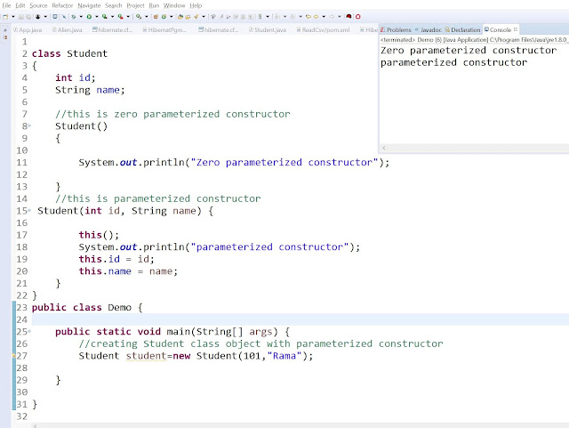Click the Debug bug icon

(x=74, y=17)
